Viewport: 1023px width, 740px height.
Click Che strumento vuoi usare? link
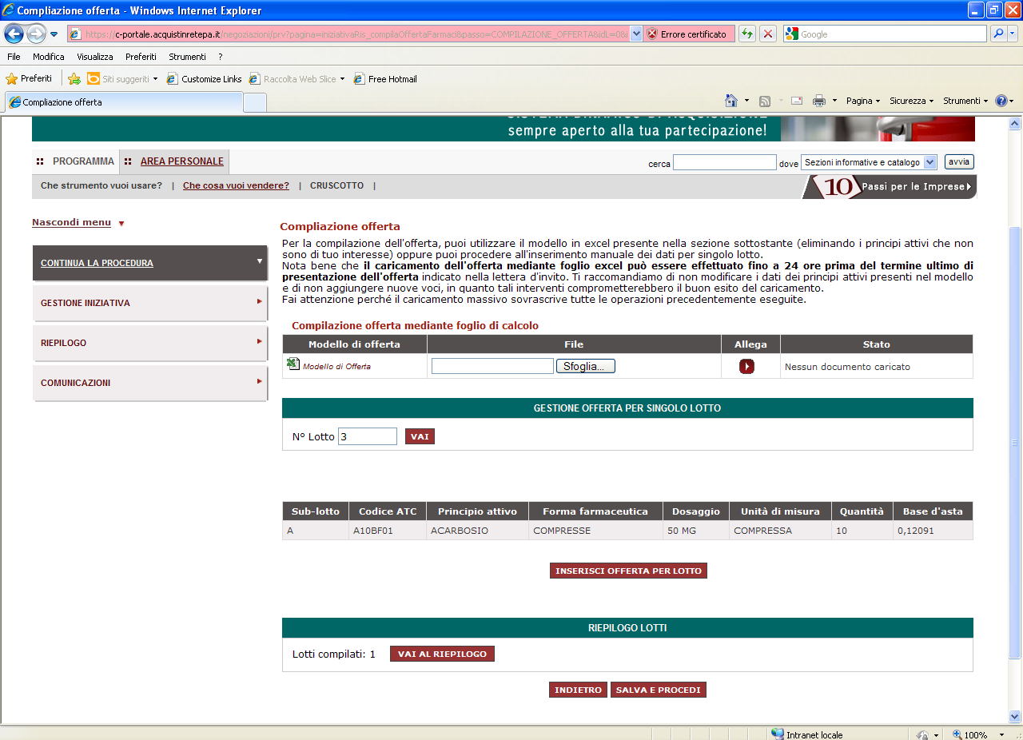pos(102,185)
